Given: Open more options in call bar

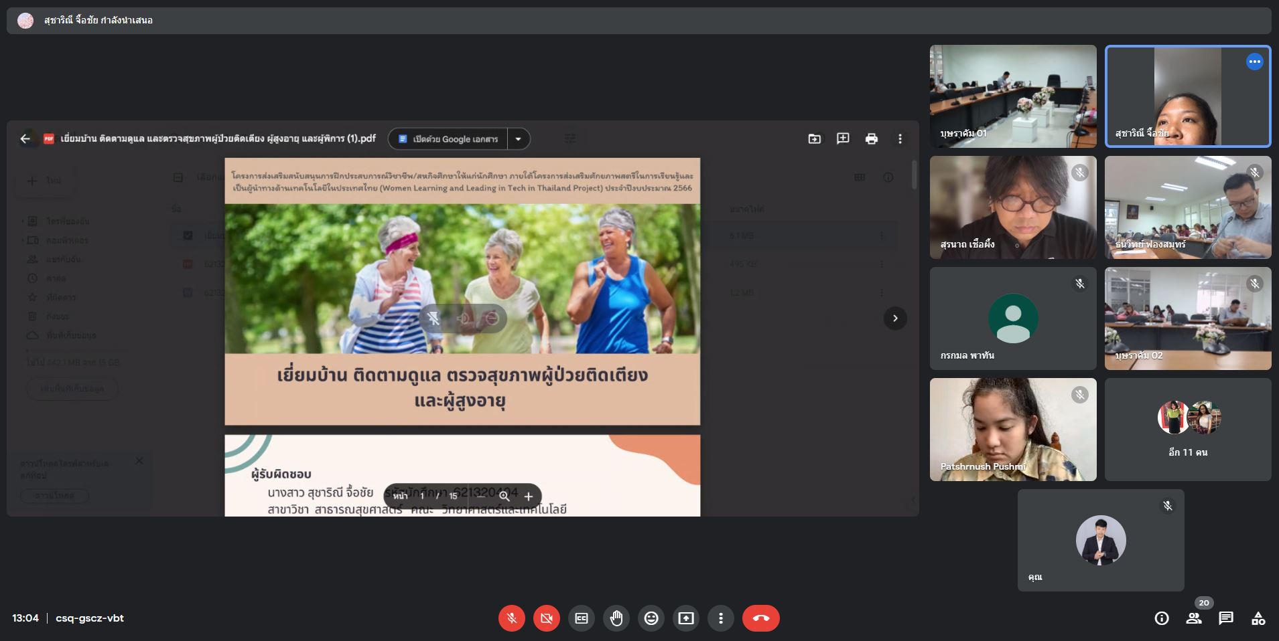Looking at the screenshot, I should point(721,618).
